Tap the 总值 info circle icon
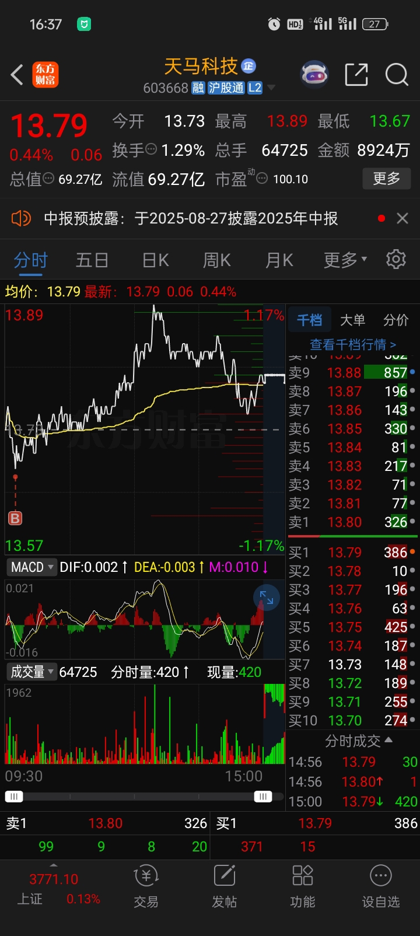The image size is (420, 936). click(49, 179)
